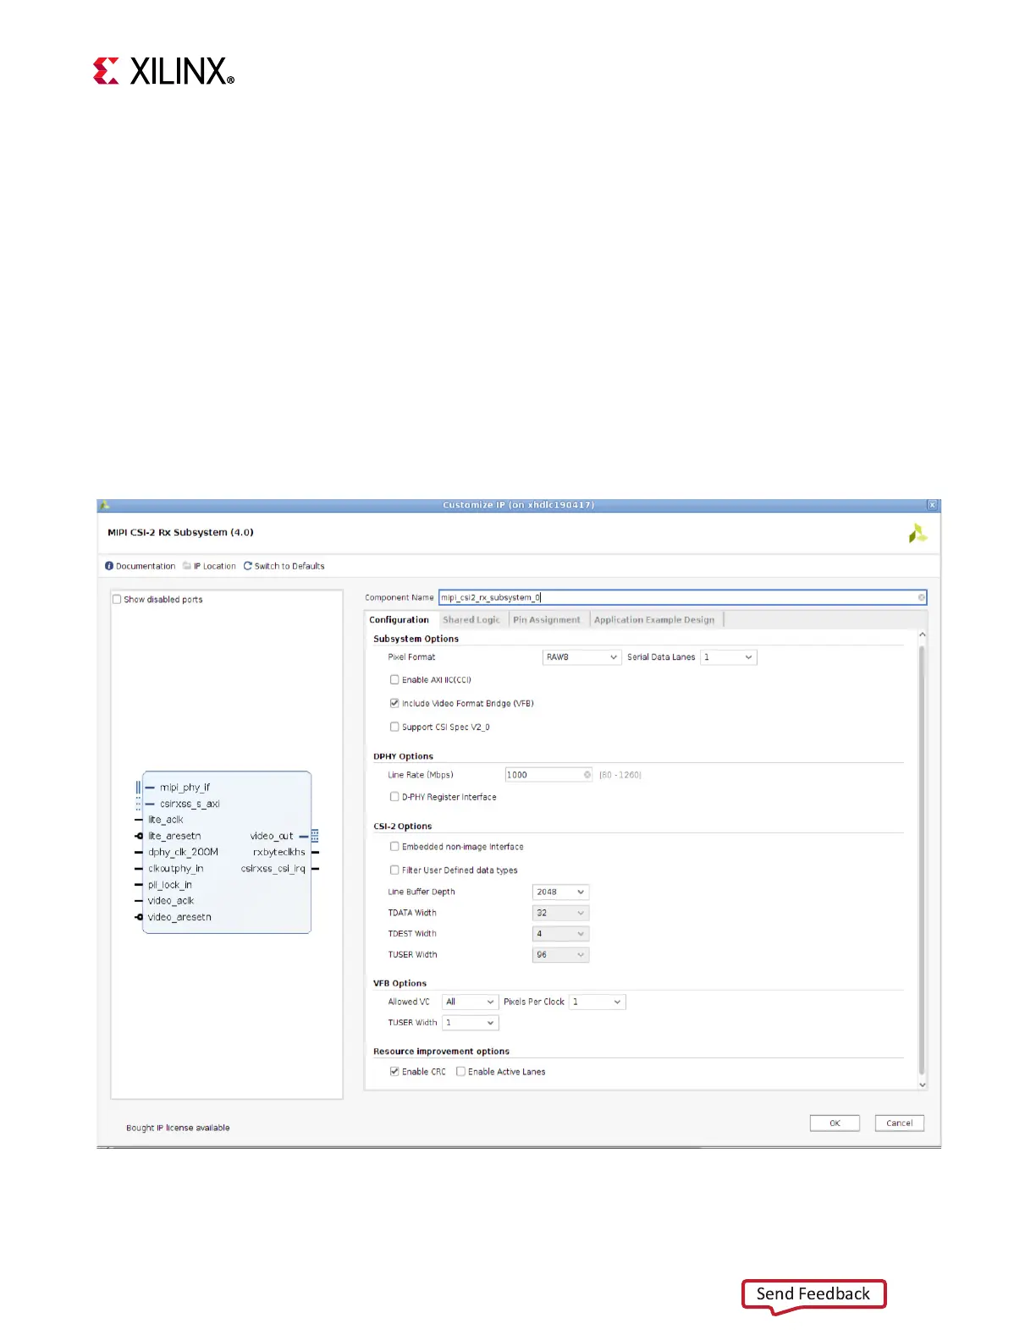1036x1340 pixels.
Task: Clear the Line Rate value icon
Action: 587,775
